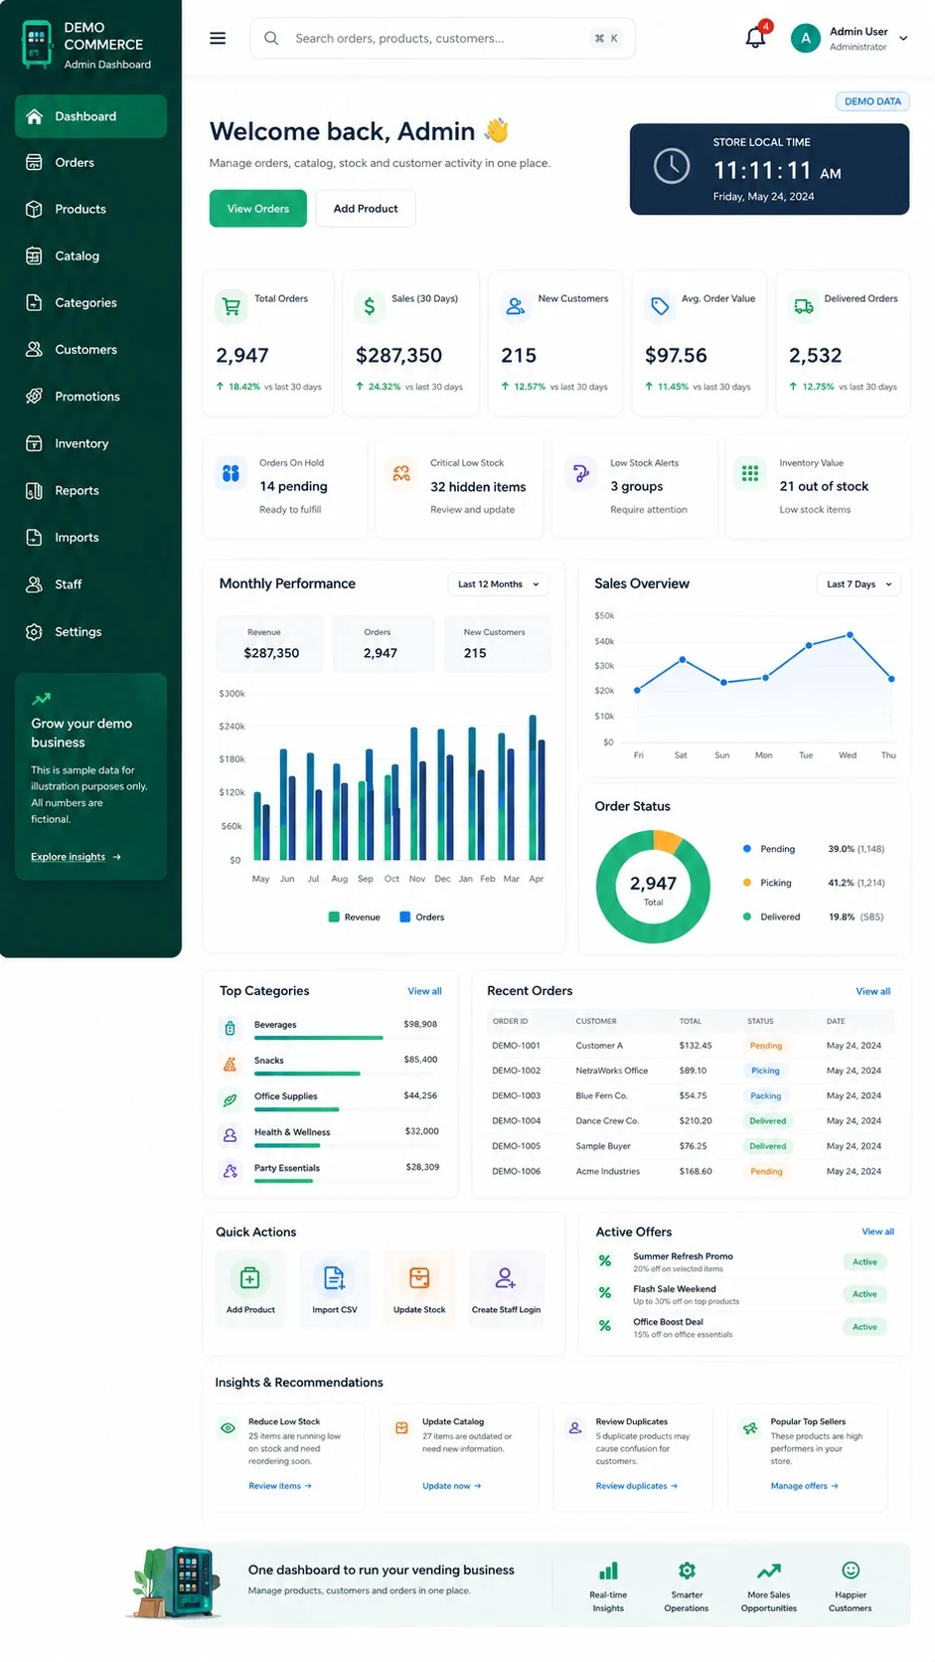The width and height of the screenshot is (935, 1662).
Task: Open View all for Active Offers
Action: coord(877,1232)
